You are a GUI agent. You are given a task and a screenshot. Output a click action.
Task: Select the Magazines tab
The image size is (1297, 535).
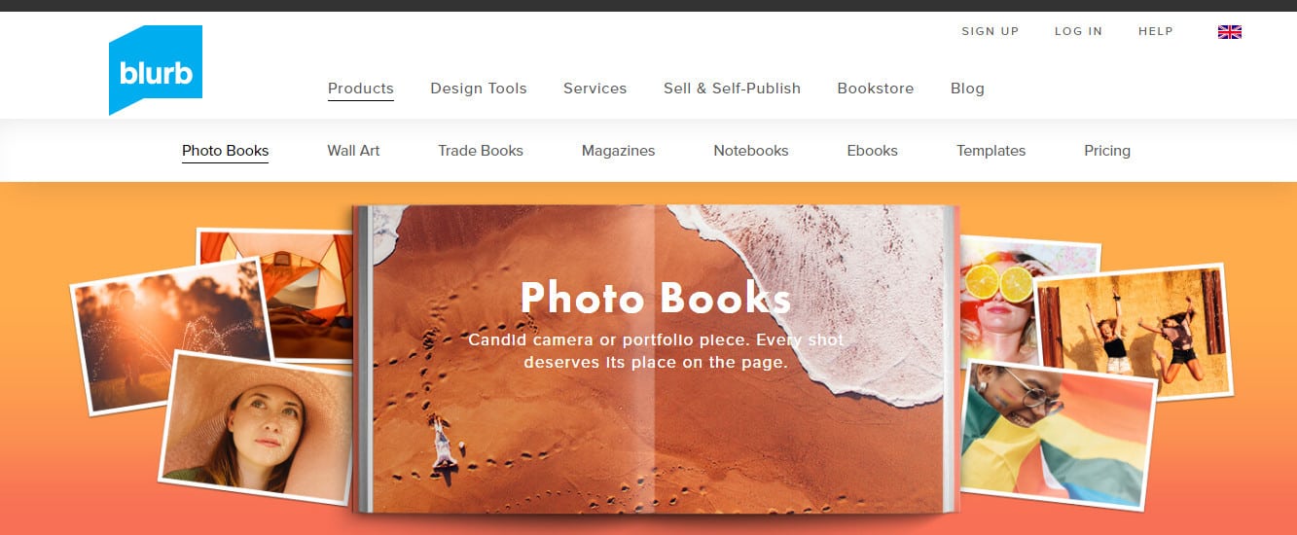pyautogui.click(x=619, y=151)
